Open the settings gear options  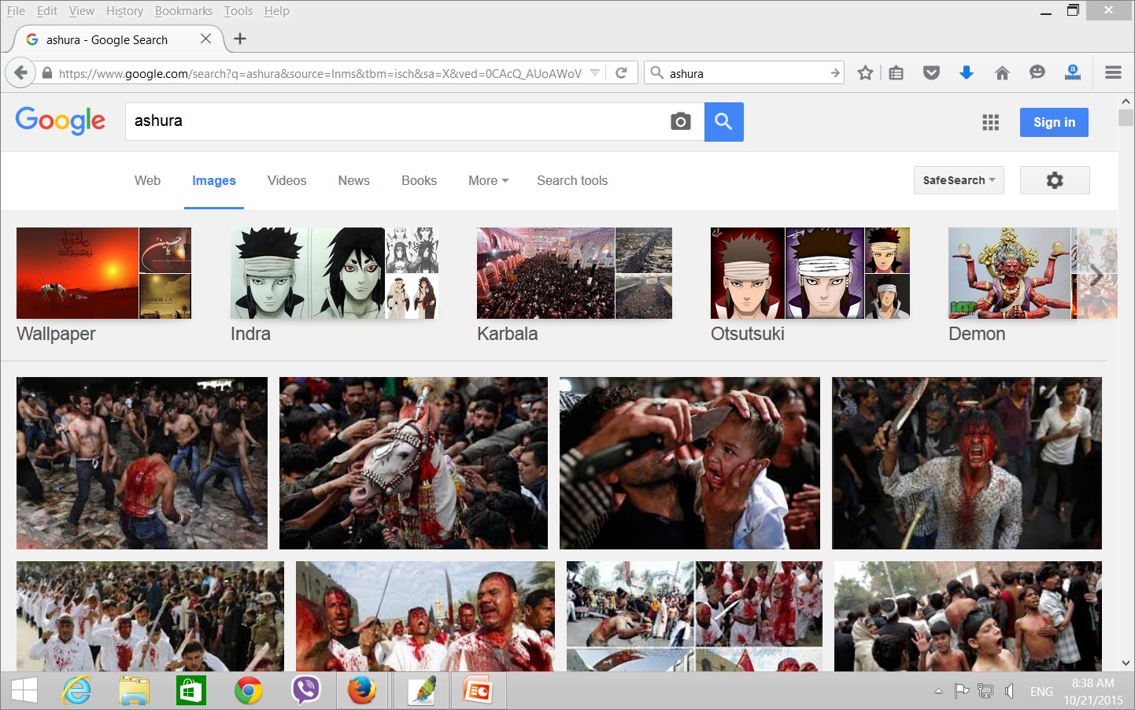point(1055,180)
